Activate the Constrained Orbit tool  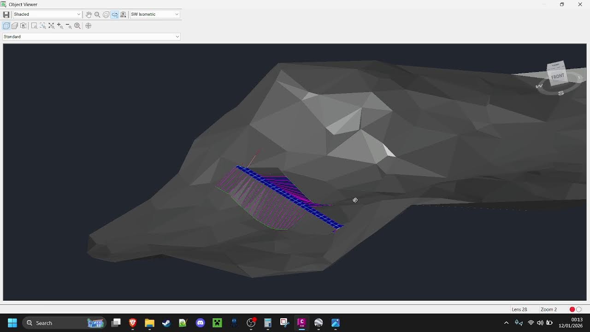(x=106, y=15)
